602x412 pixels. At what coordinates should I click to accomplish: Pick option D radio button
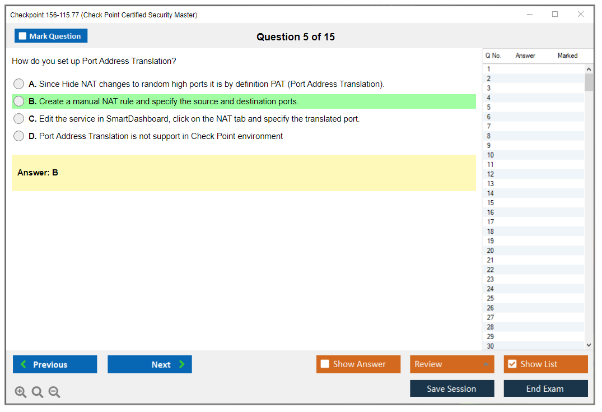18,136
